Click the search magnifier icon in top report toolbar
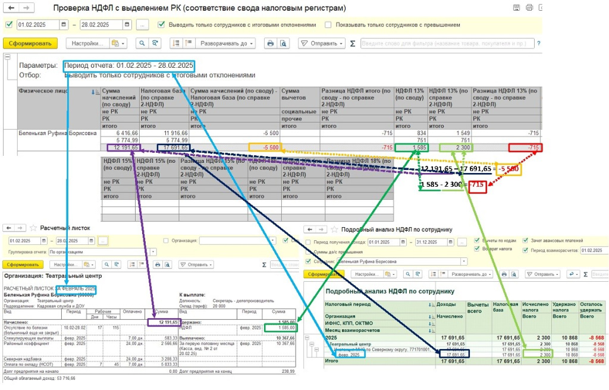The width and height of the screenshot is (609, 390). pyautogui.click(x=142, y=43)
